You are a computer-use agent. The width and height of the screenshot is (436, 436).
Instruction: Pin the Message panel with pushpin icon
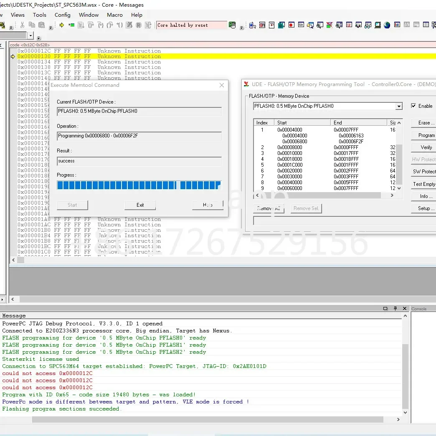point(395,309)
